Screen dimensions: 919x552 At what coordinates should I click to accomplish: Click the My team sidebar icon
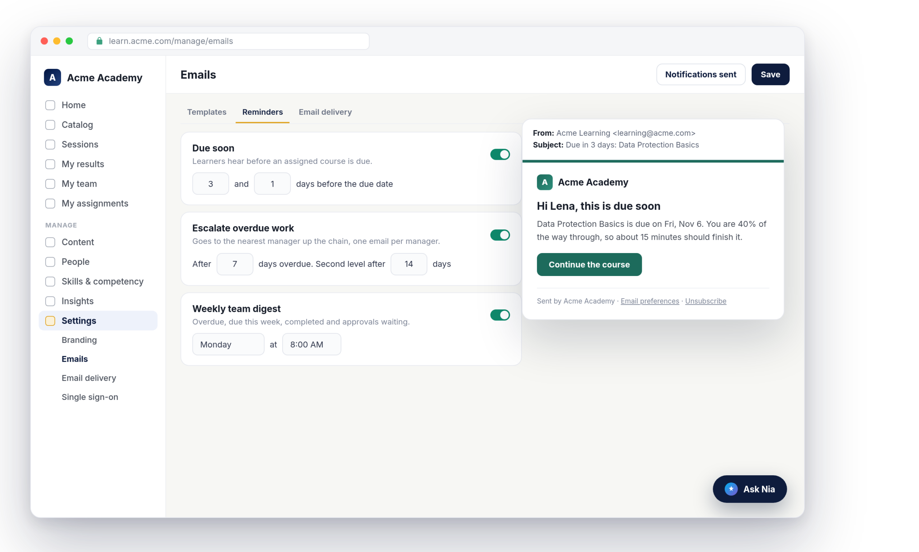(50, 184)
